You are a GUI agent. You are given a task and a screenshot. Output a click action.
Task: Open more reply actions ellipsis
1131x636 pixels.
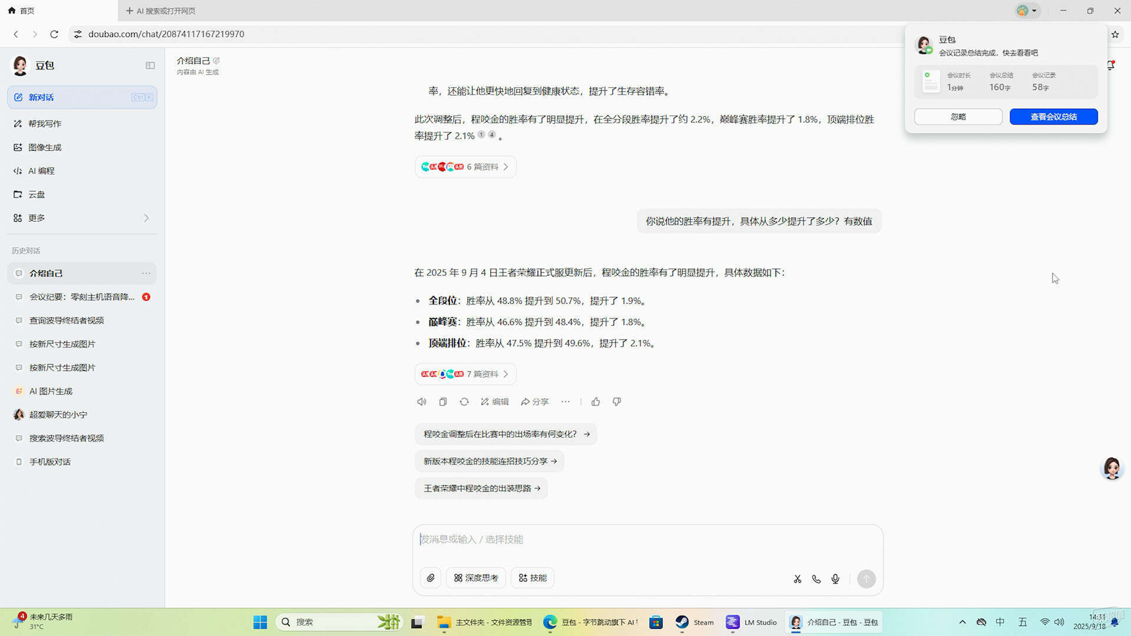565,402
